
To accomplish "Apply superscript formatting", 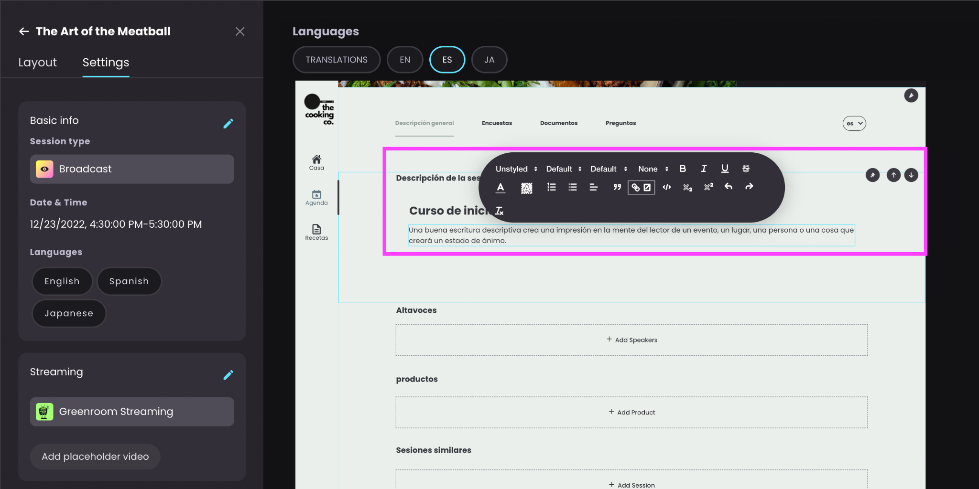I will click(x=708, y=187).
